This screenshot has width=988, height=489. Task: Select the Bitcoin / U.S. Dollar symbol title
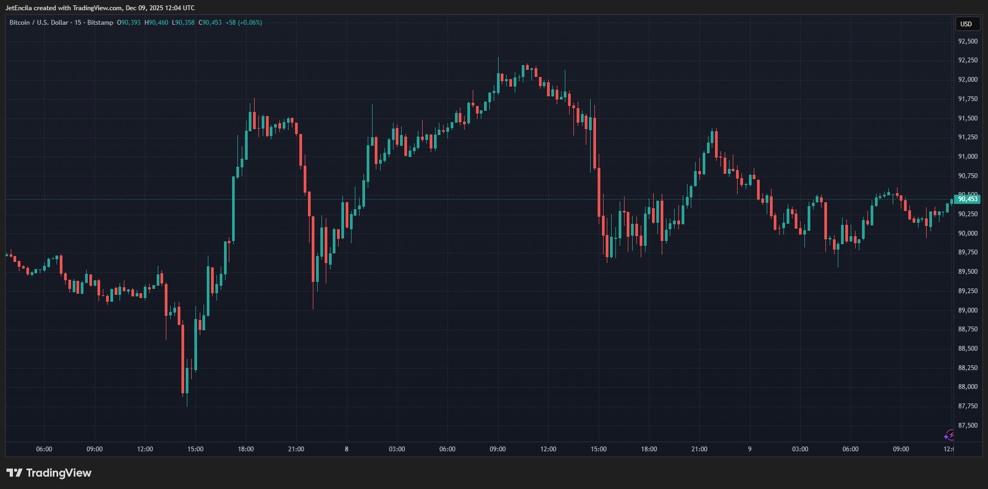39,23
